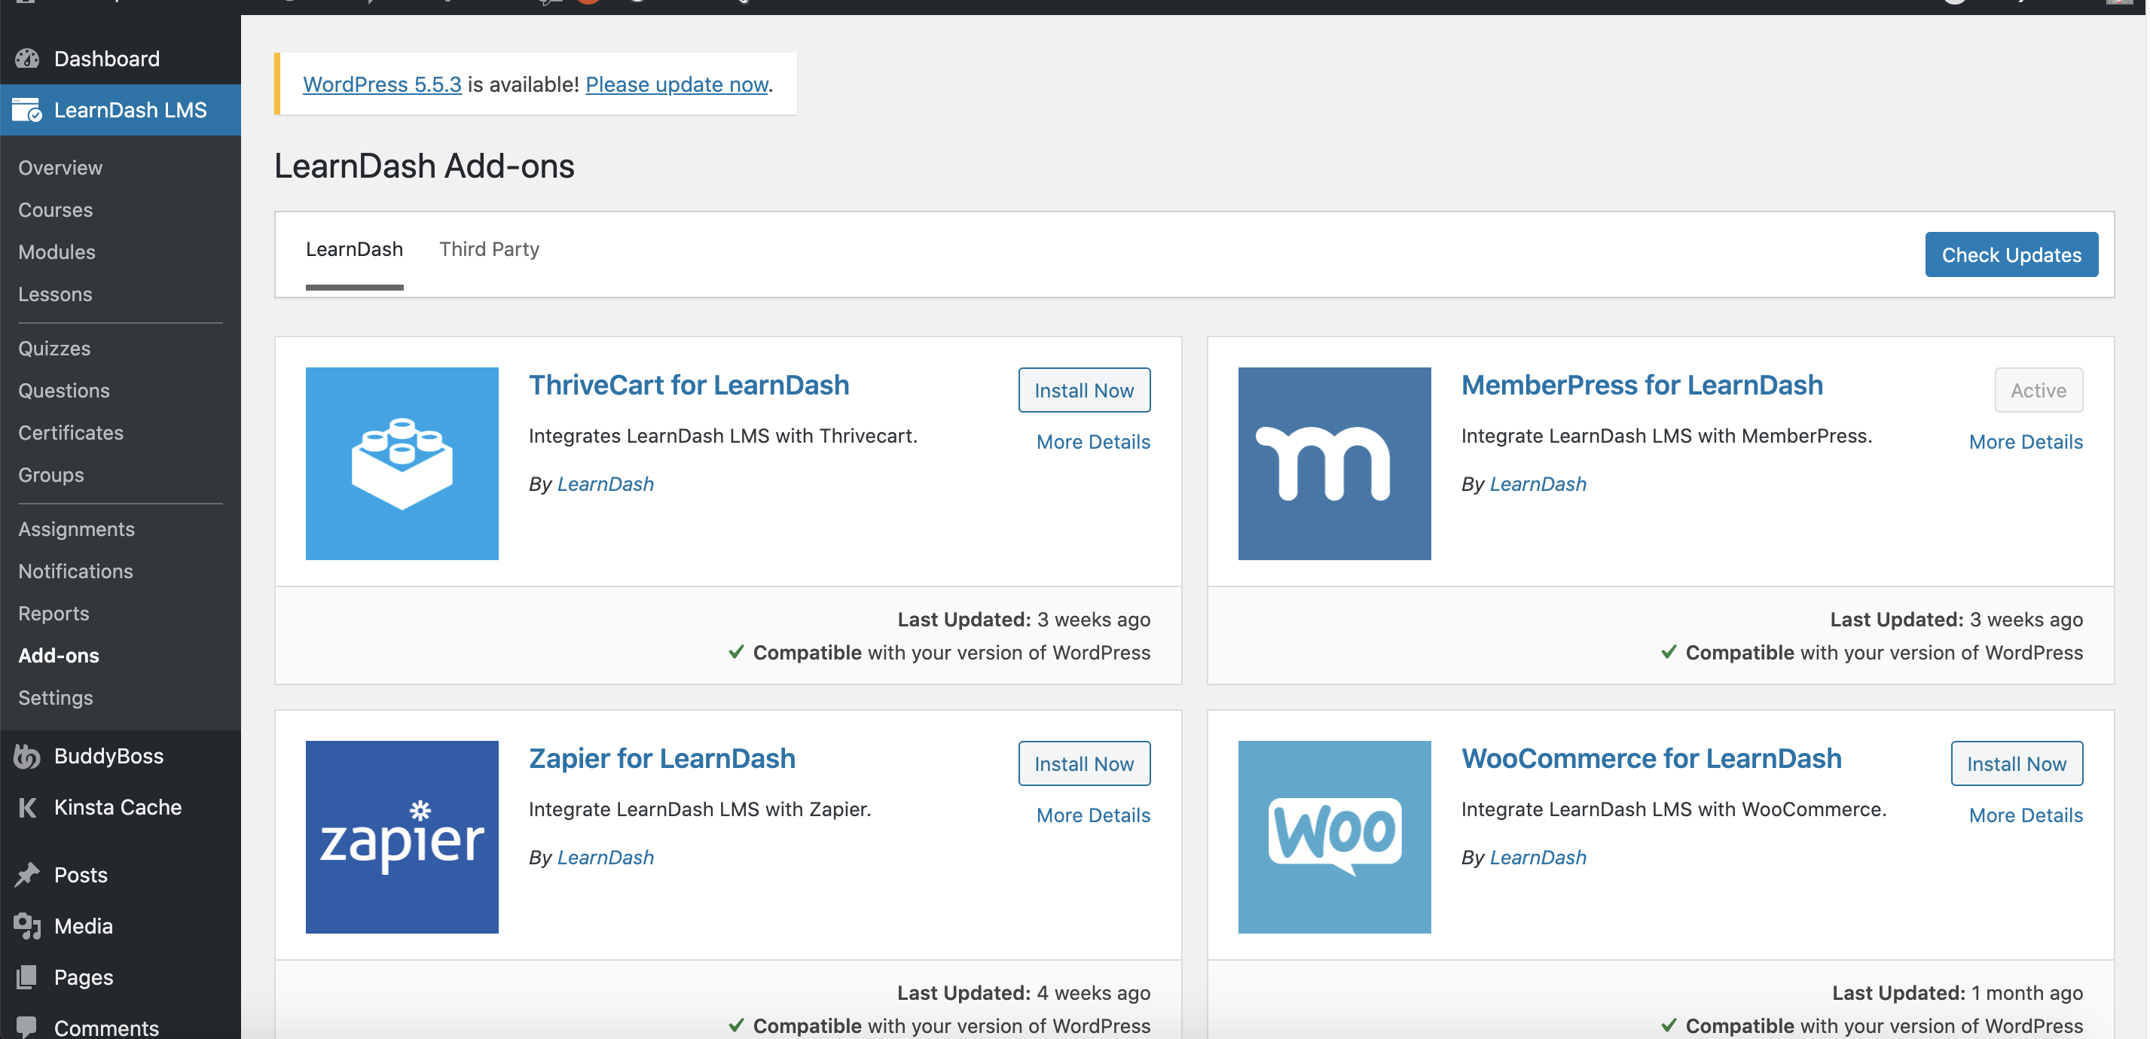Open WooCommerce for LearnDash title link

click(1651, 759)
